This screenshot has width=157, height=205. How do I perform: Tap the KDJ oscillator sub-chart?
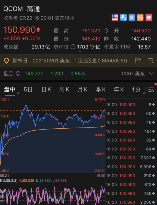53,194
